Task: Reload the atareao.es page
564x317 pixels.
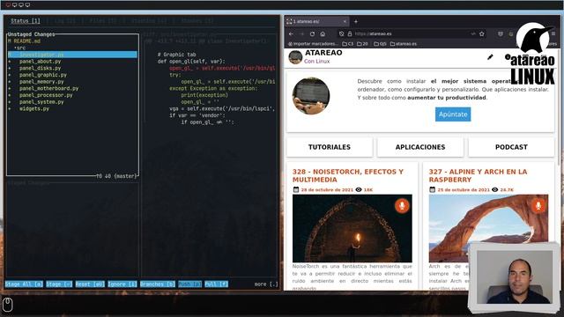Action: (312, 33)
